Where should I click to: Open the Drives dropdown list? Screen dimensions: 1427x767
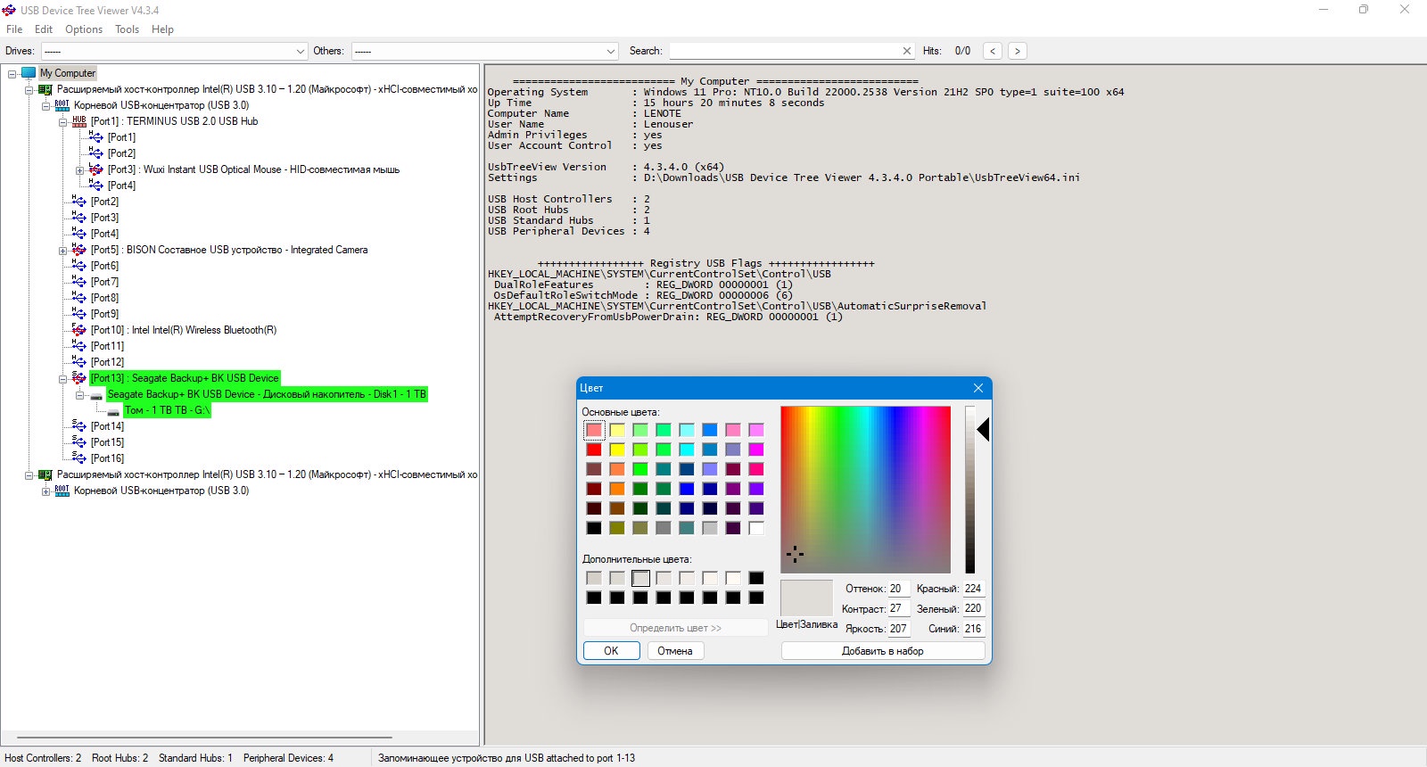pyautogui.click(x=300, y=52)
